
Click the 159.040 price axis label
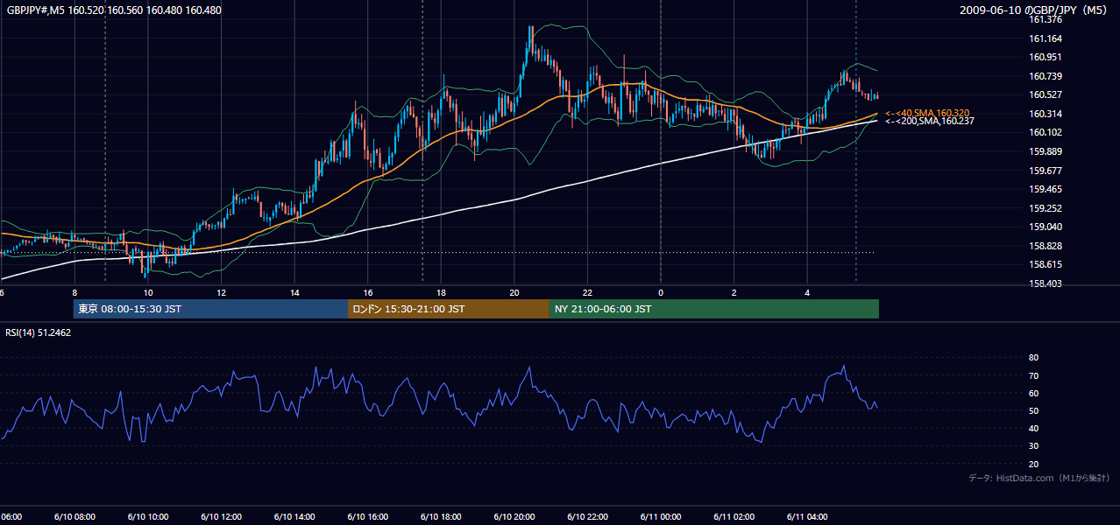[x=1046, y=227]
